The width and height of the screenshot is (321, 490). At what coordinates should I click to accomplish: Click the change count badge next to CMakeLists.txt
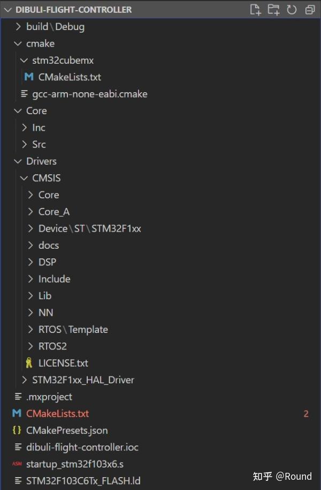tap(305, 413)
